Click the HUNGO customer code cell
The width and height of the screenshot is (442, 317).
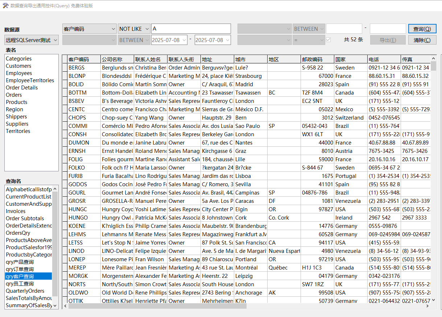[84, 218]
